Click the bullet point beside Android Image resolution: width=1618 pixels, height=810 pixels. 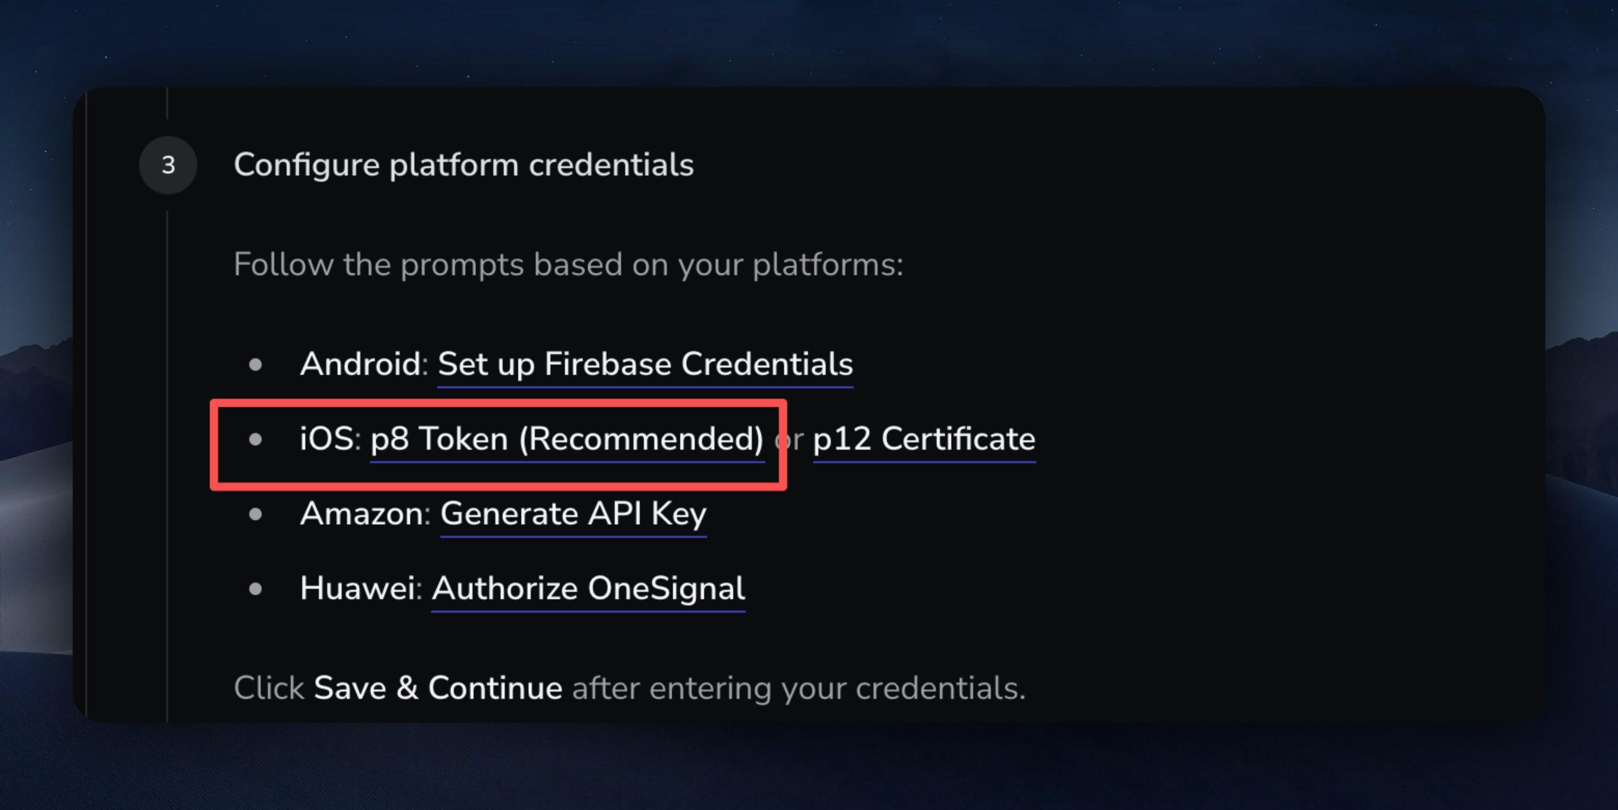255,364
